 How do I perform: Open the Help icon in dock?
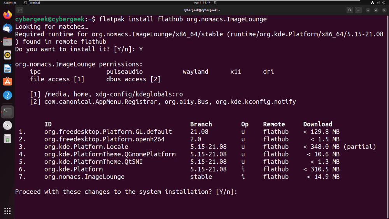coord(7,95)
